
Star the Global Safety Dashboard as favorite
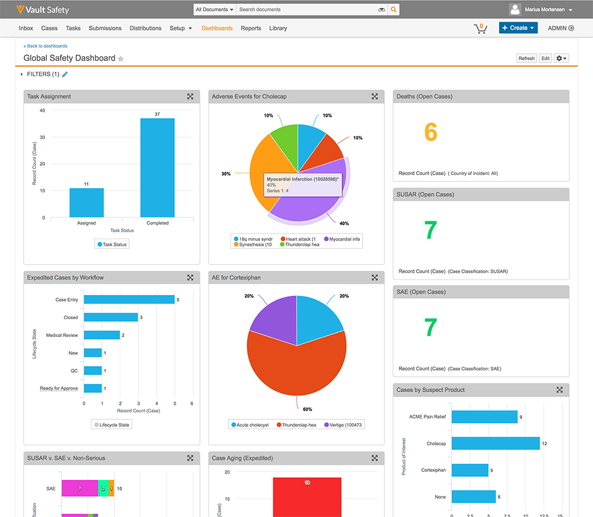coord(121,59)
